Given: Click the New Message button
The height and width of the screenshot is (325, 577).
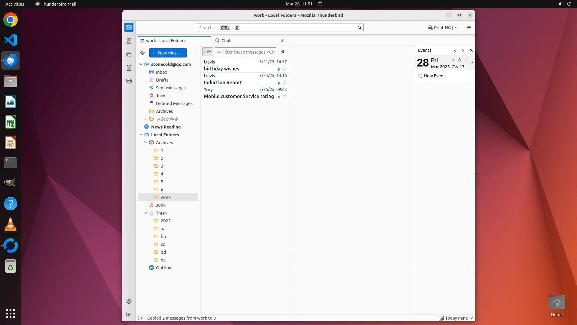Looking at the screenshot, I should coord(168,53).
